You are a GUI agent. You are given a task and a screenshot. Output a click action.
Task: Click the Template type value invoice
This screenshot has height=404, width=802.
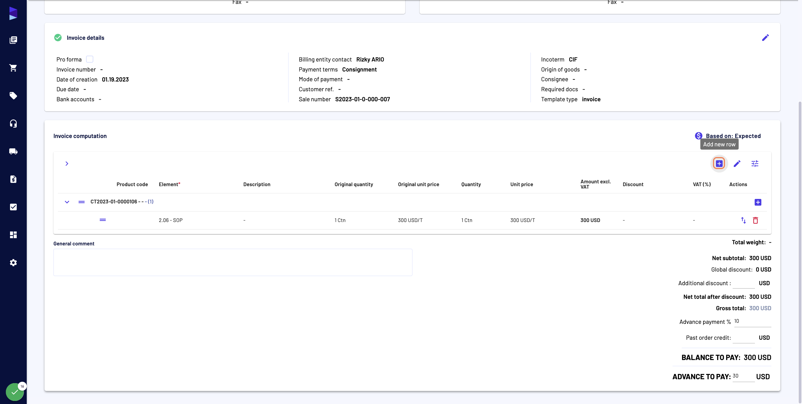[591, 99]
